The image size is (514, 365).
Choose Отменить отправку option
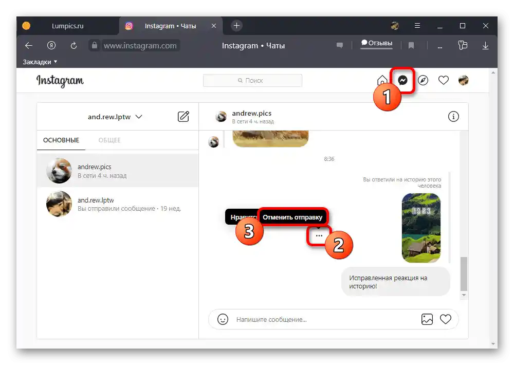[292, 217]
